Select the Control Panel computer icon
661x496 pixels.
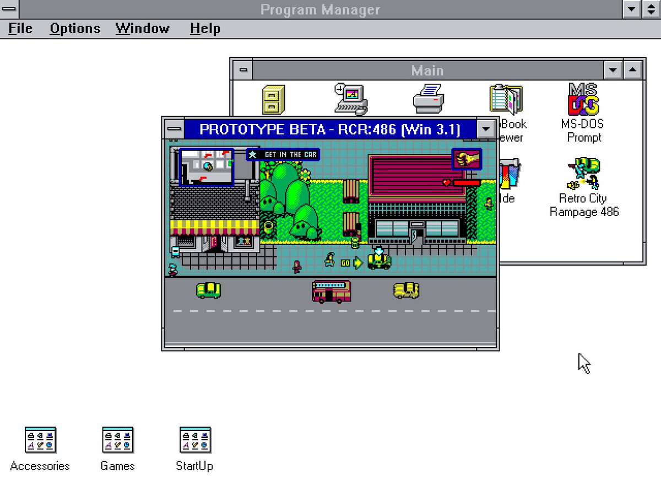point(351,99)
